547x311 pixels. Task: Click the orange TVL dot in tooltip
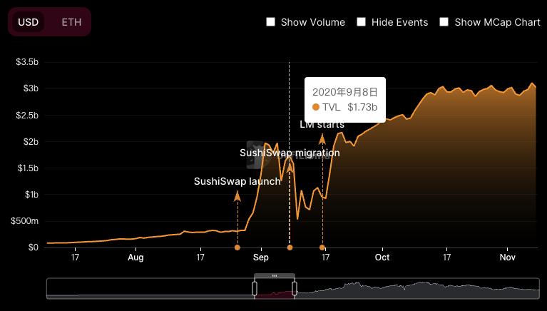317,108
